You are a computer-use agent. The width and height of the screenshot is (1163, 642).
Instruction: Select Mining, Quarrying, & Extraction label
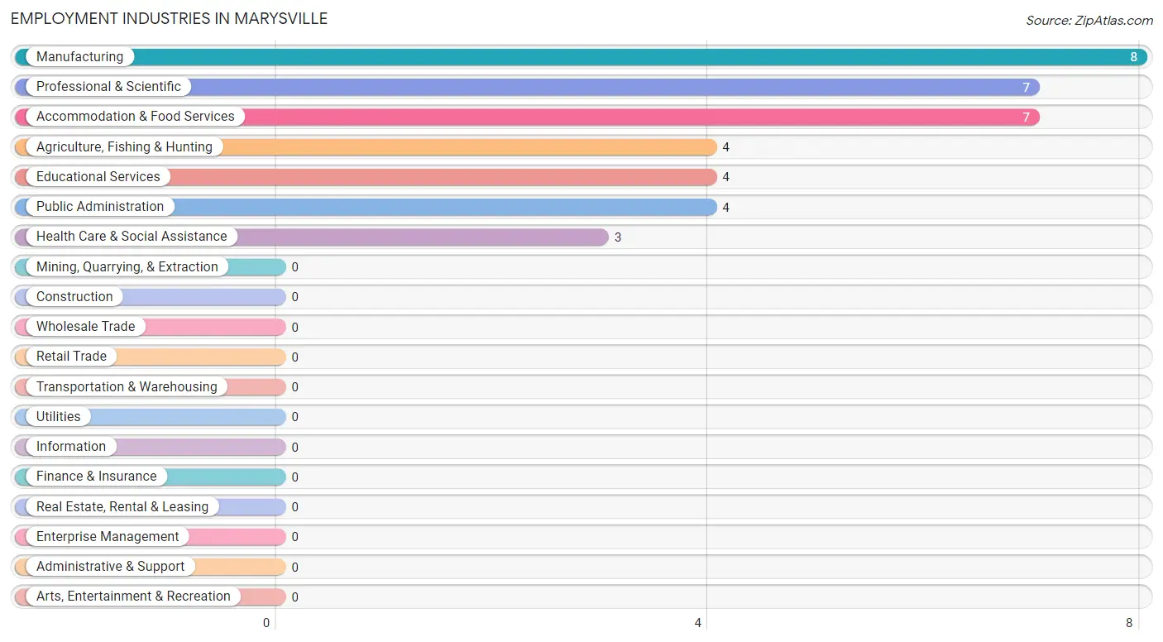[127, 266]
